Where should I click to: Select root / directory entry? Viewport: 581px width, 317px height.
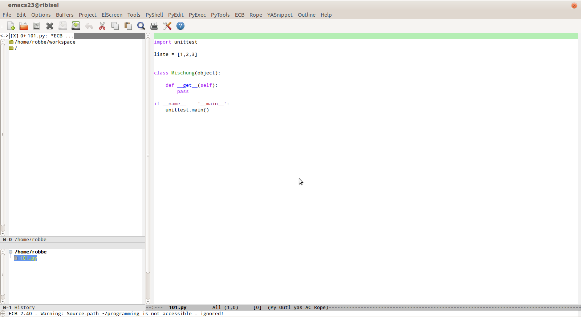16,48
